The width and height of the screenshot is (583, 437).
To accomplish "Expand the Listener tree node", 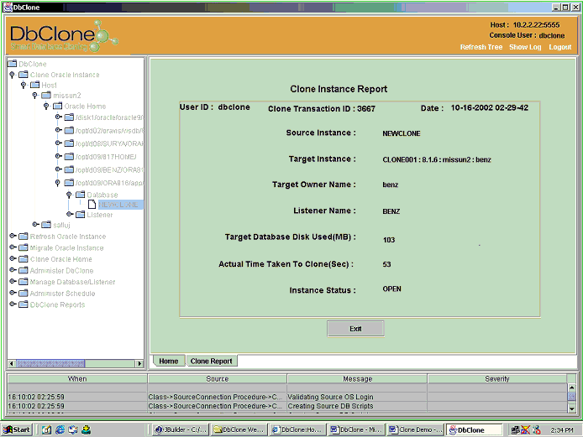I will [70, 214].
